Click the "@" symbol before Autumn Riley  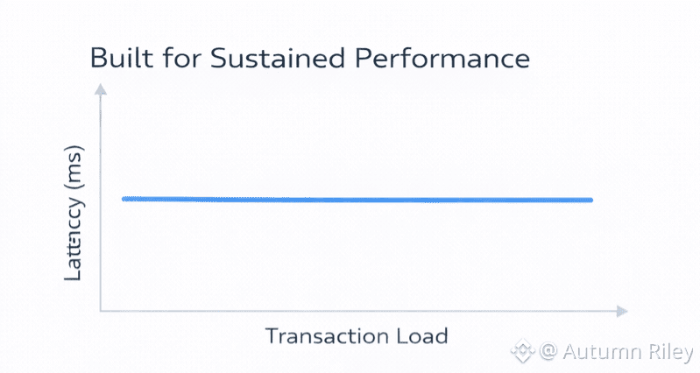click(548, 352)
